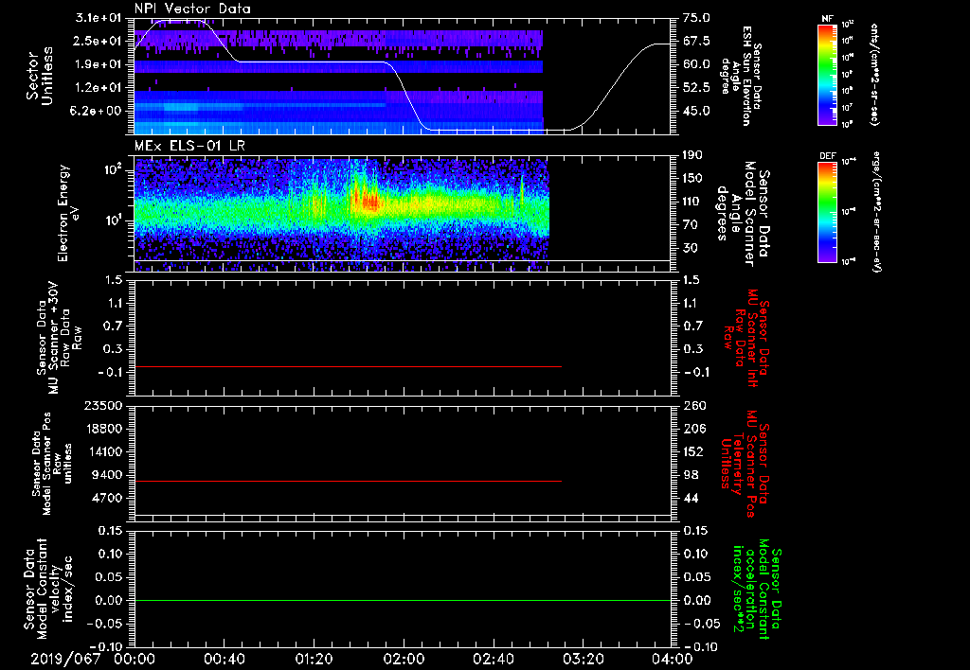Click the "70" scanner angle tick label
The width and height of the screenshot is (970, 670).
[690, 224]
